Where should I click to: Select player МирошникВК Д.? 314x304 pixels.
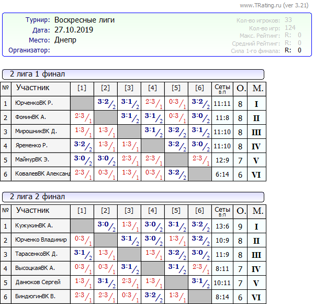(36, 132)
